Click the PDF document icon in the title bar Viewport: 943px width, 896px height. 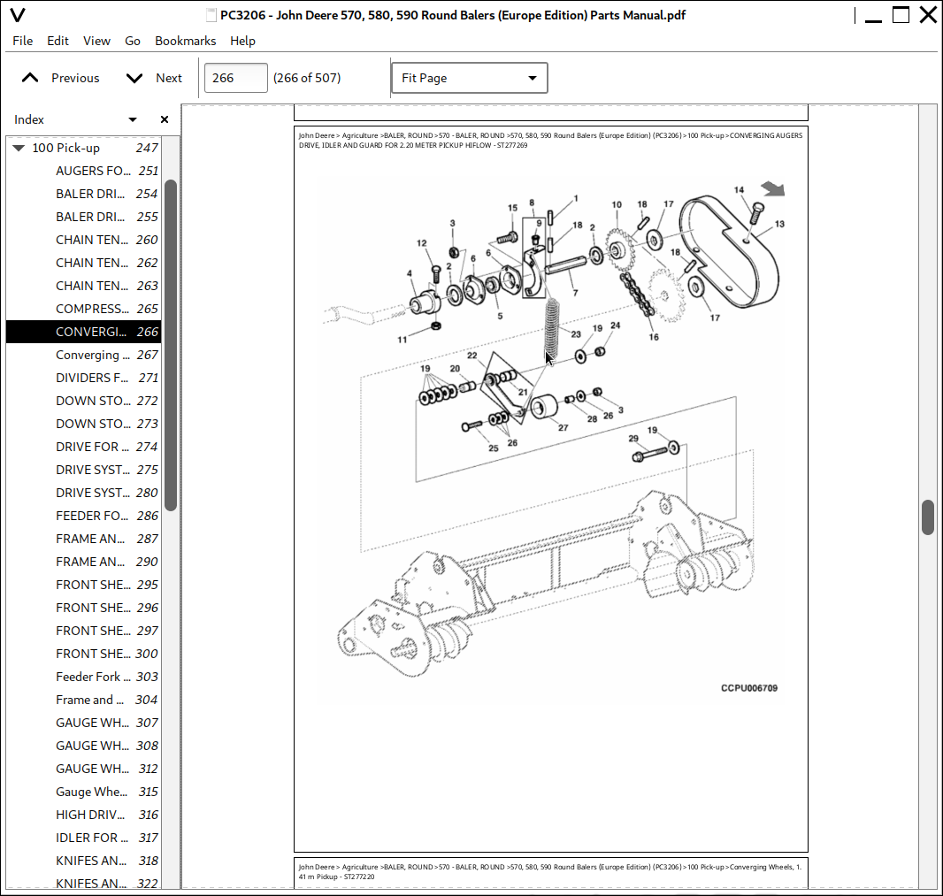(x=211, y=14)
